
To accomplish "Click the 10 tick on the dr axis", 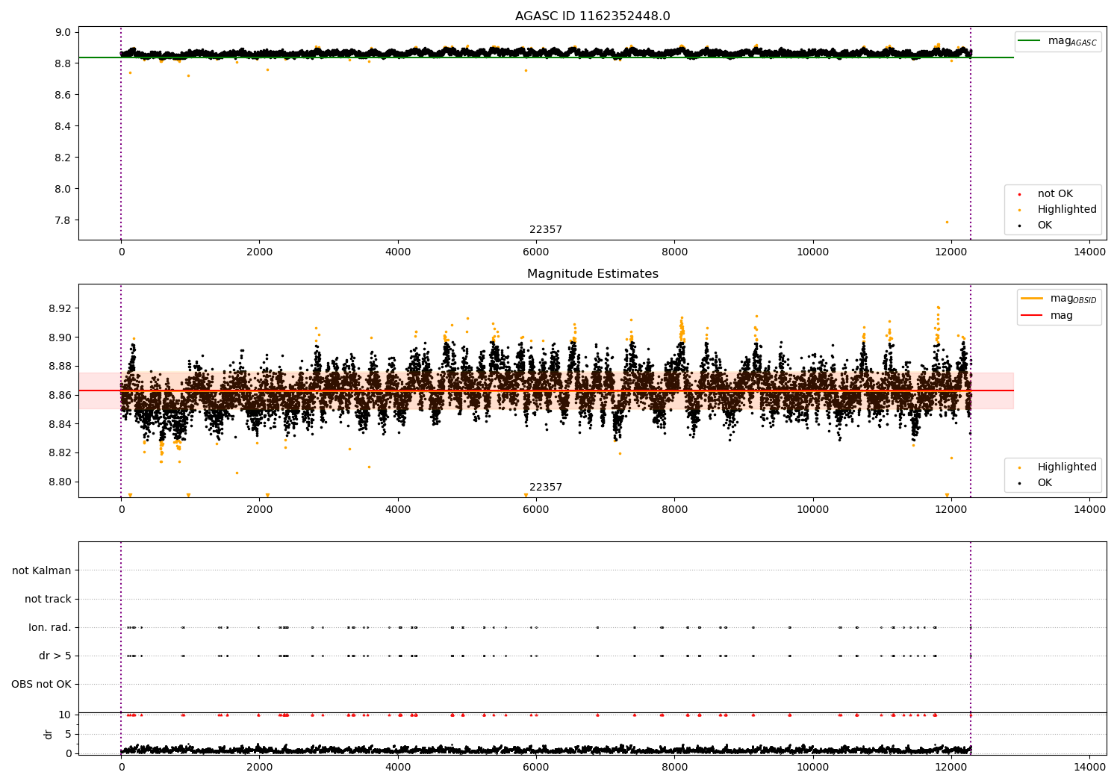I will click(x=65, y=715).
